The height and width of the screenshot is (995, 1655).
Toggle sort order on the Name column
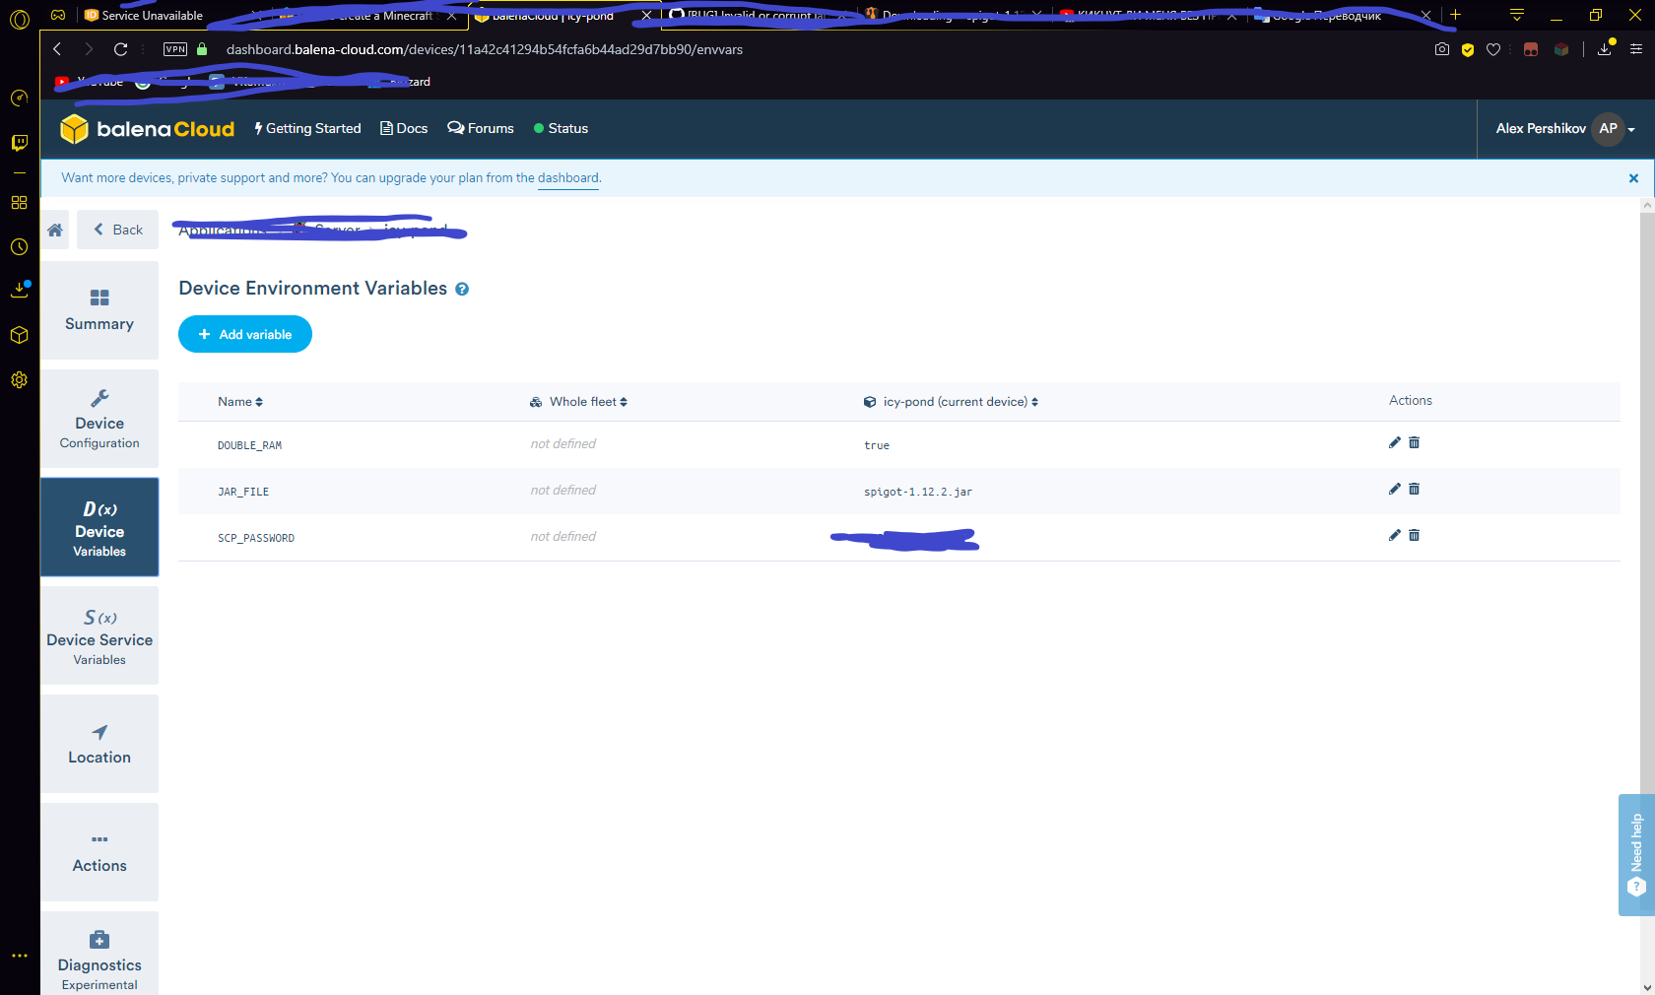coord(259,401)
